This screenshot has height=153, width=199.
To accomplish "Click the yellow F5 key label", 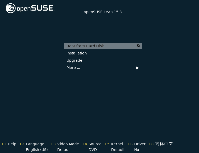I will click(x=107, y=144).
